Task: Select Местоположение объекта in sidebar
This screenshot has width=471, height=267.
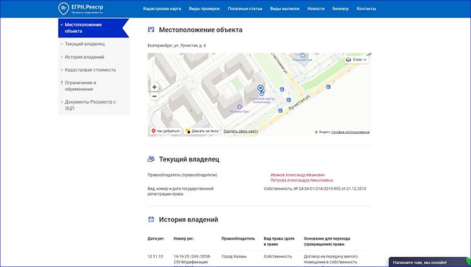Action: (94, 28)
